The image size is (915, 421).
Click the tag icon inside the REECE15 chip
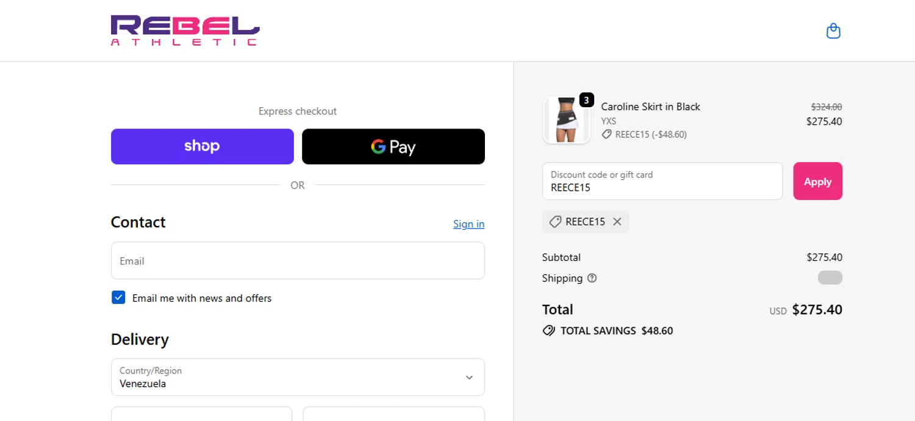coord(555,222)
